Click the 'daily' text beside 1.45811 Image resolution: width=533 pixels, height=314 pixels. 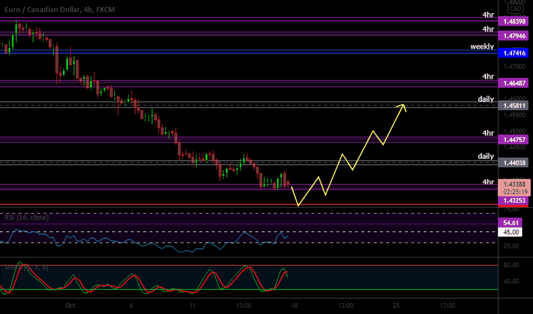[486, 99]
